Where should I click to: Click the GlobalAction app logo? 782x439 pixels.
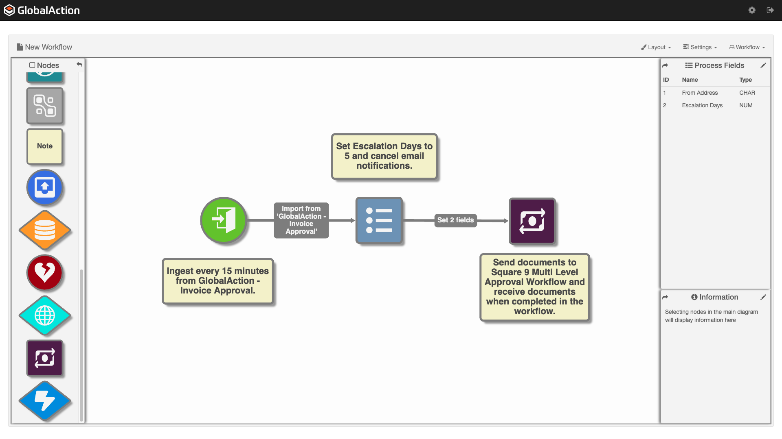pyautogui.click(x=11, y=10)
